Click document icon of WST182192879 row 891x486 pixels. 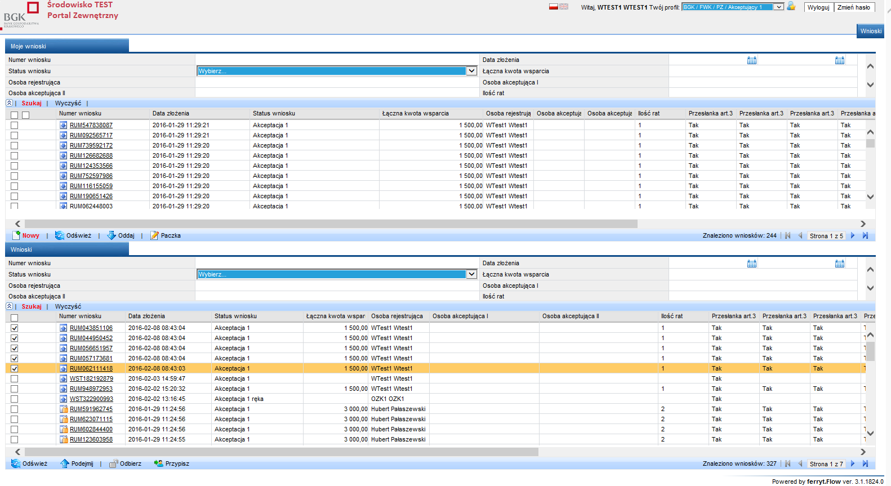click(x=64, y=378)
